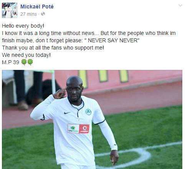This screenshot has height=169, width=185.
Task: Click the Cyta mobile sponsor logo
Action: click(73, 128)
